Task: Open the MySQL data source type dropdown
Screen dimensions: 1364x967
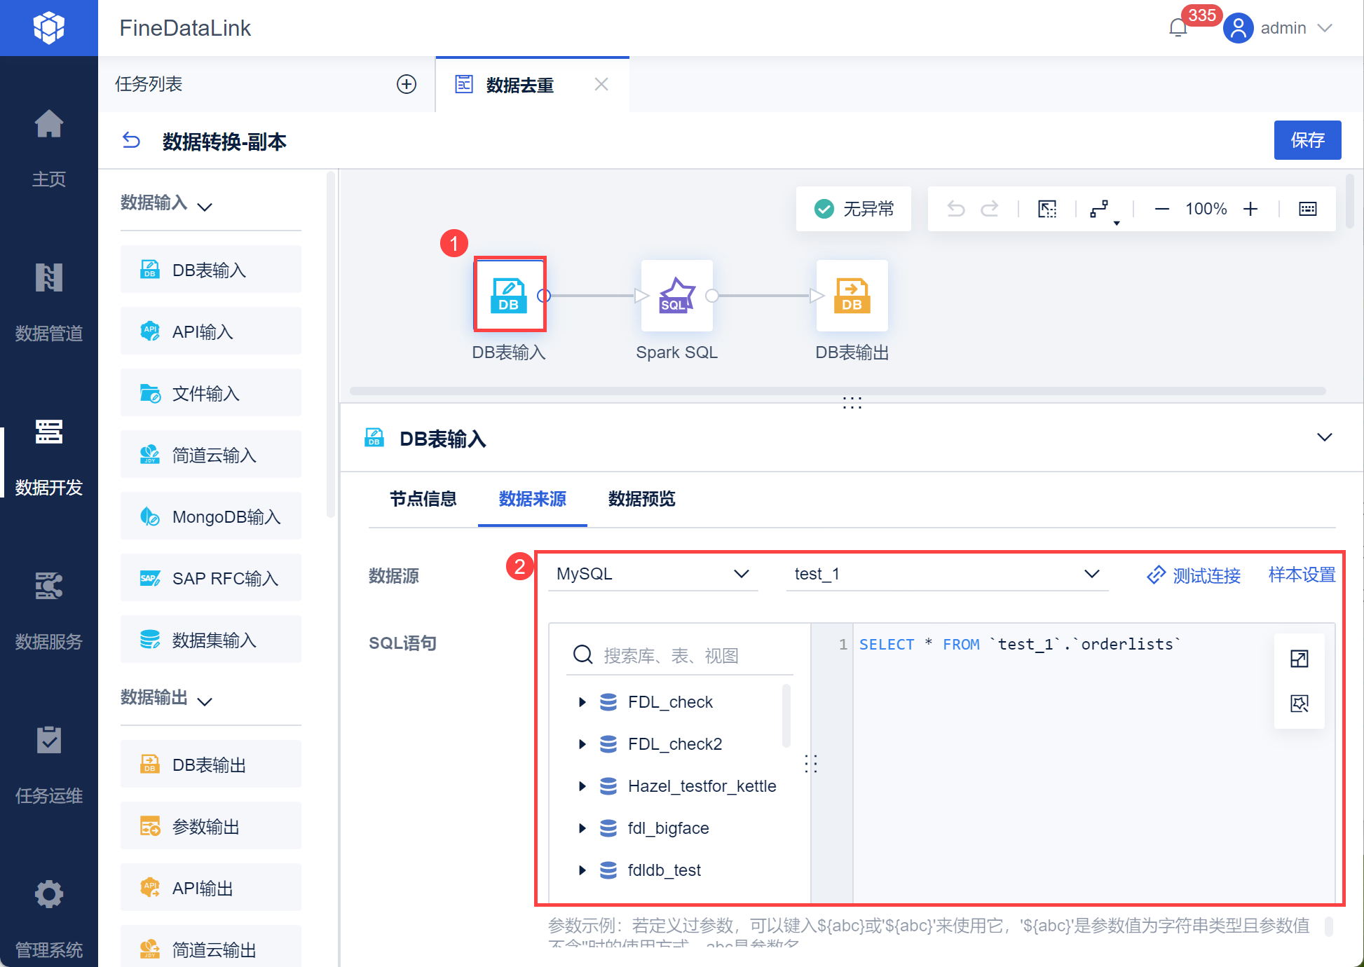Action: [x=653, y=574]
